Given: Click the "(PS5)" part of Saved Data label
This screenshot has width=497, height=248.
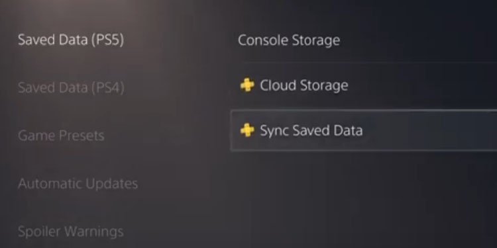Looking at the screenshot, I should (108, 40).
